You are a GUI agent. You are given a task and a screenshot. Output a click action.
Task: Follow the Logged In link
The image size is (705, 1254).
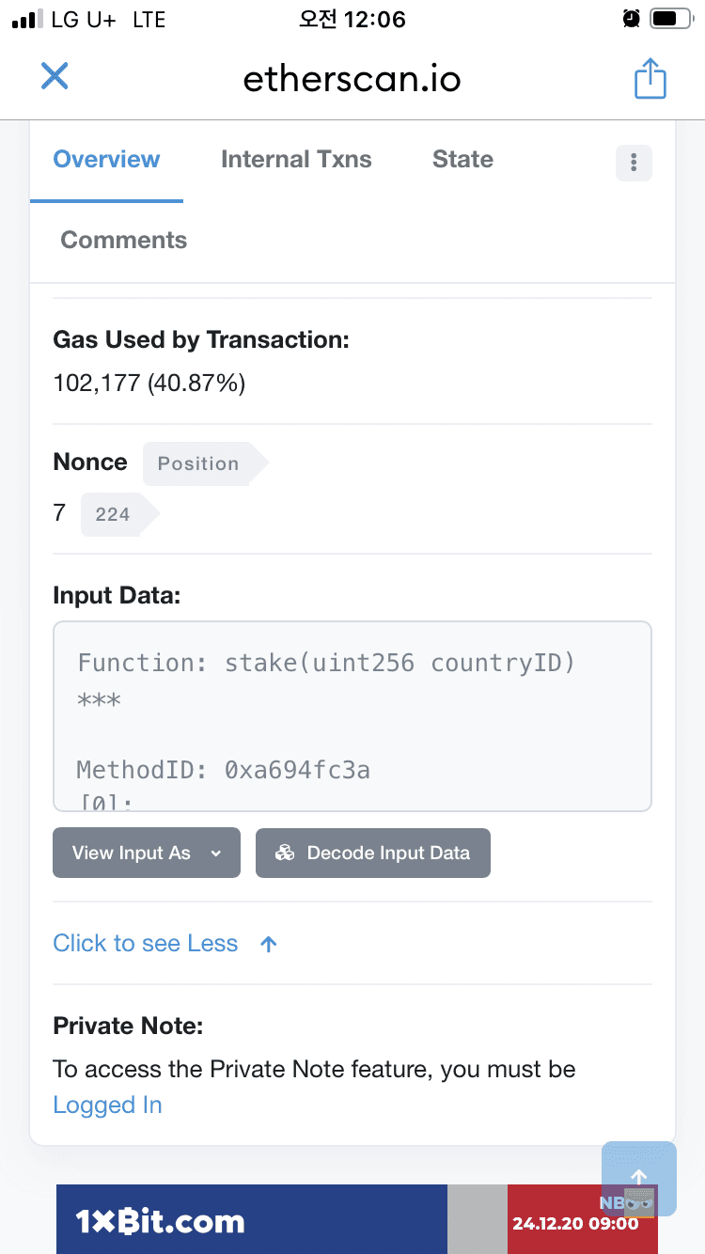click(107, 1105)
